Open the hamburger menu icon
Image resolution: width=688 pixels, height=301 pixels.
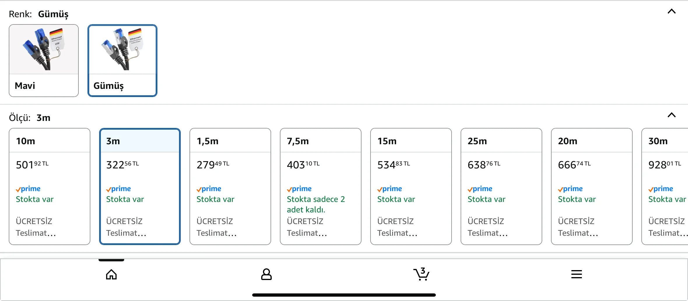pyautogui.click(x=576, y=274)
